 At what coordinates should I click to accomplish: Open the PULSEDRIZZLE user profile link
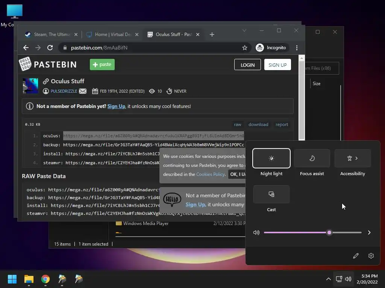tap(64, 91)
